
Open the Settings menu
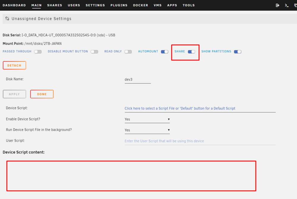coord(95,5)
